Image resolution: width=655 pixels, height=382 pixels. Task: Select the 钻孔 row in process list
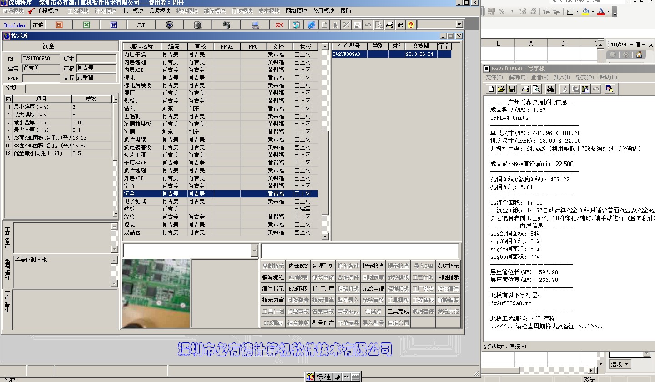click(220, 109)
